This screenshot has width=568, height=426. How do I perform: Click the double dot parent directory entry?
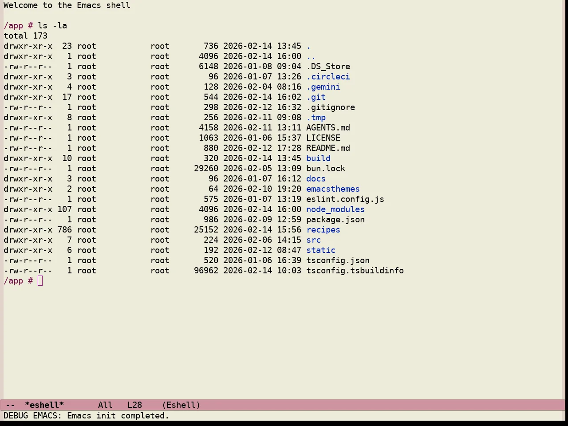tap(311, 56)
